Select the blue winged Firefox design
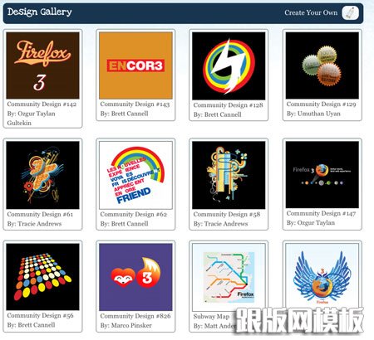374x340 pixels. [x=322, y=276]
